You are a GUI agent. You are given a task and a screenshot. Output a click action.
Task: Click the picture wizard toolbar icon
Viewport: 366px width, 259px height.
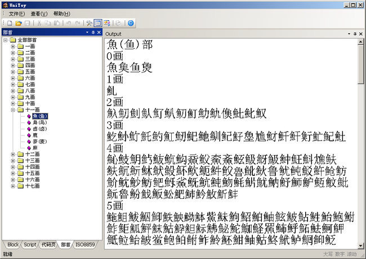[107, 23]
